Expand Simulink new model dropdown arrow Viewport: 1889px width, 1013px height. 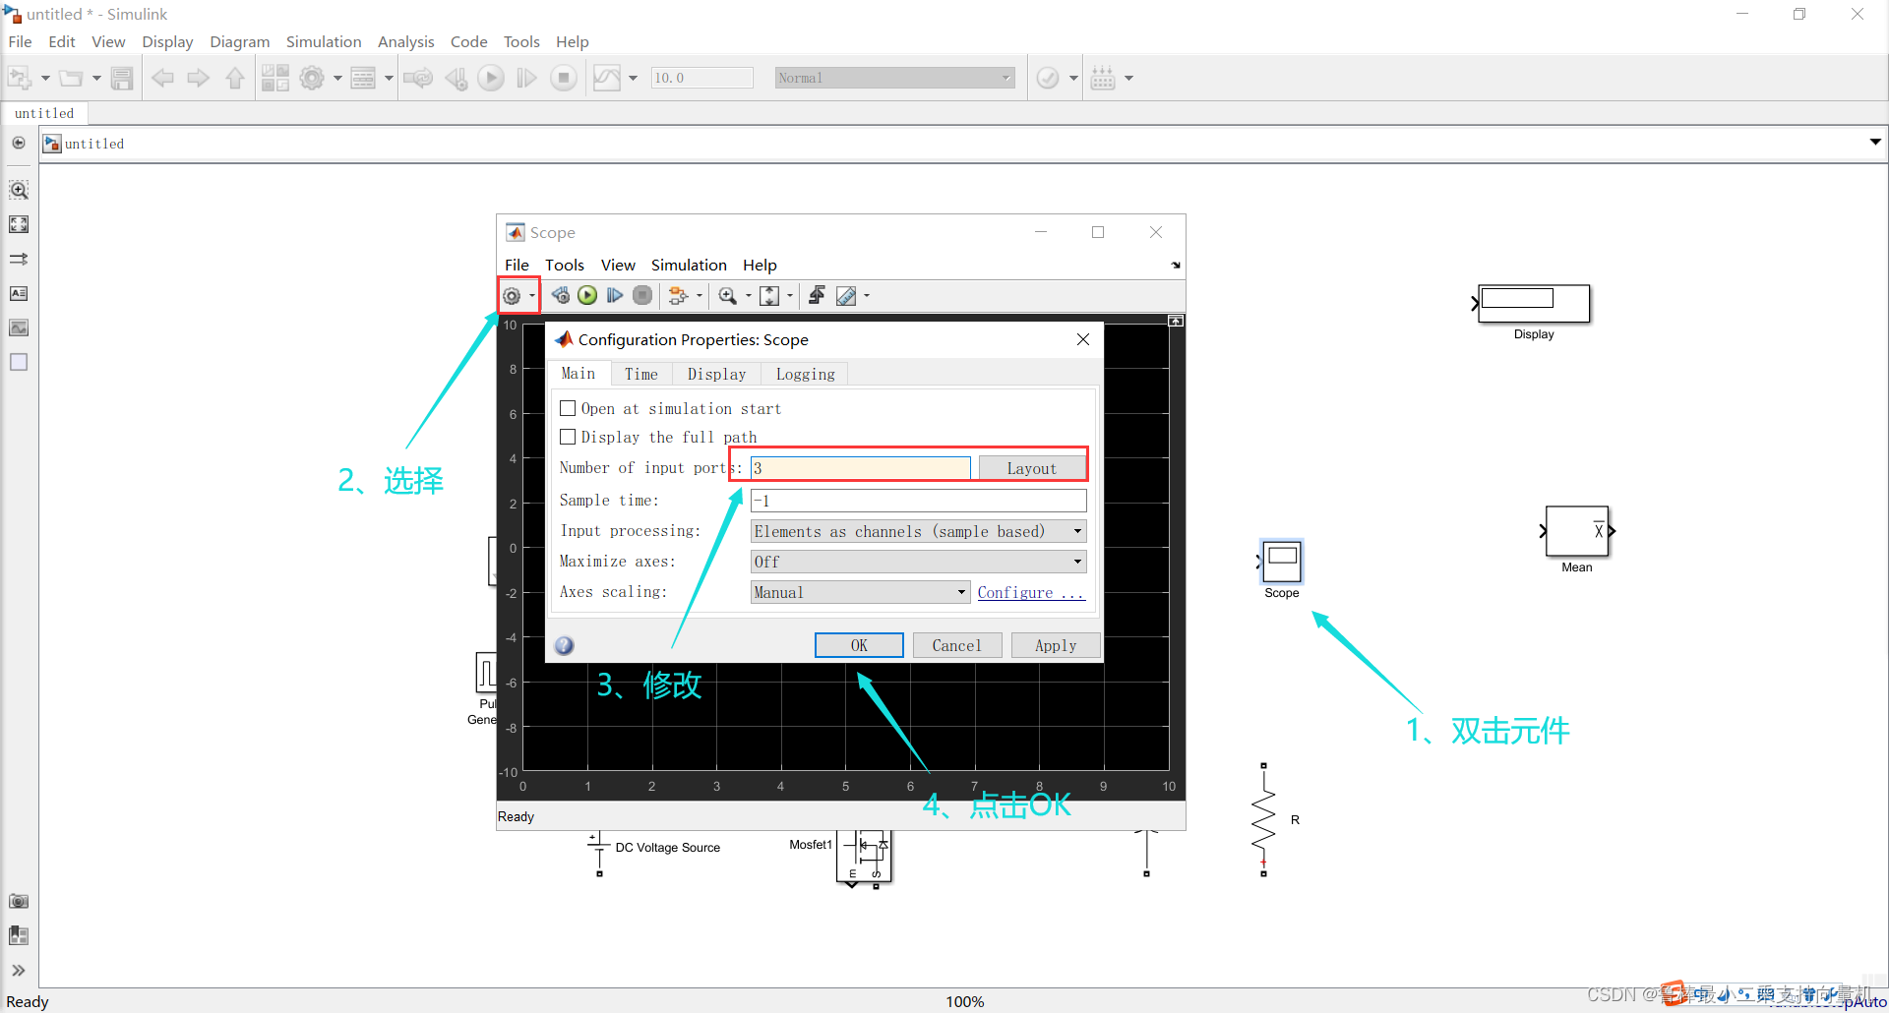click(x=45, y=78)
